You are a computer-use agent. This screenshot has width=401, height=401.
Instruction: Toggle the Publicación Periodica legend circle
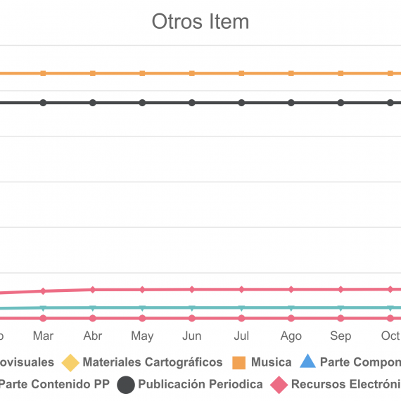[x=126, y=385]
